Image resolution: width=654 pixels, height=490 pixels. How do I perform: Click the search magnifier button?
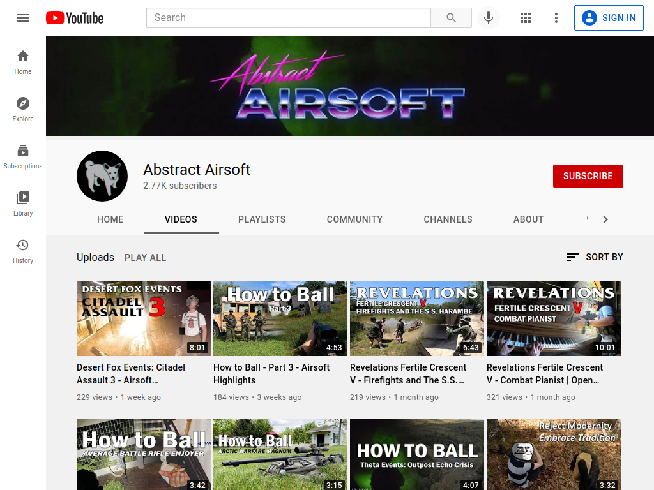click(451, 18)
